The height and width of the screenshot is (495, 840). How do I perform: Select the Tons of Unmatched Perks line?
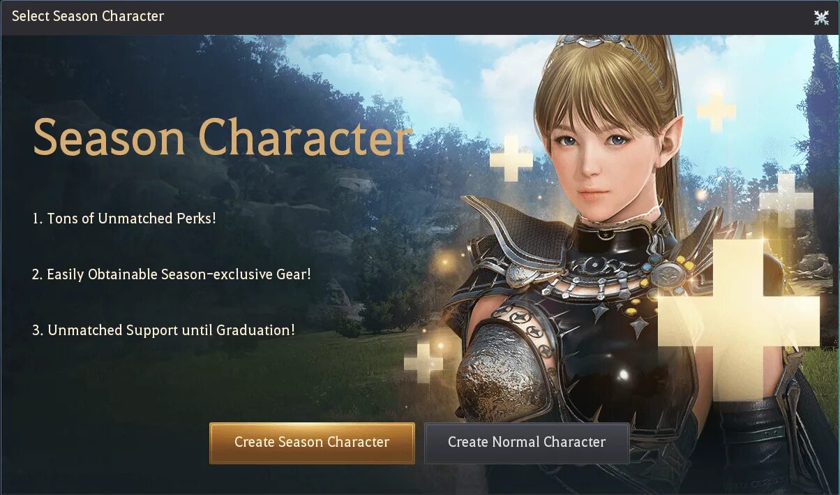click(124, 218)
